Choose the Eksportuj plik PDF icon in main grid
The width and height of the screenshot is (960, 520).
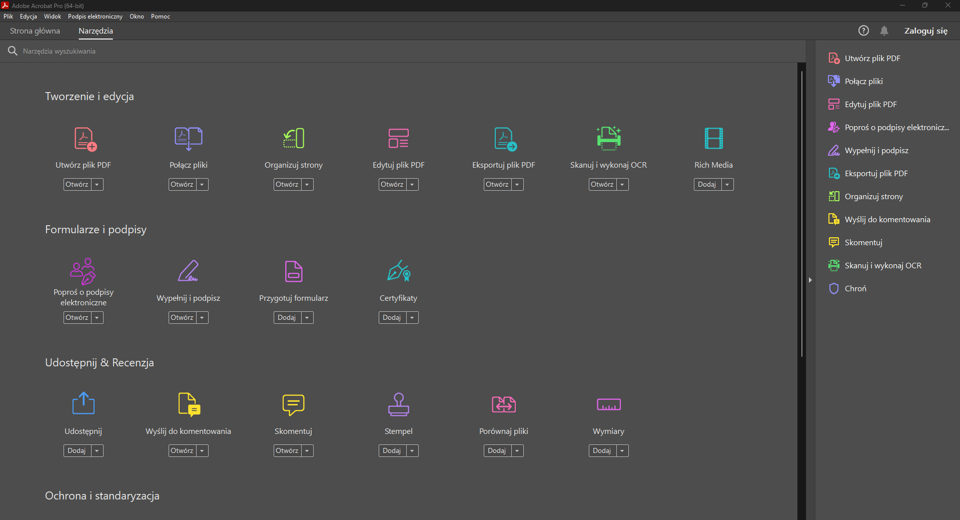(505, 139)
